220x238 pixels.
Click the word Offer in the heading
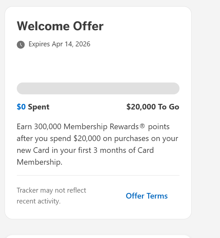tap(88, 26)
